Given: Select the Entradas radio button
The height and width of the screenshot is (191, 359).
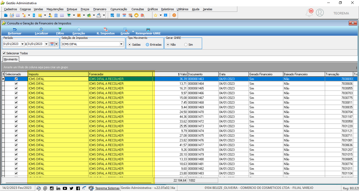Looking at the screenshot, I should coord(147,45).
